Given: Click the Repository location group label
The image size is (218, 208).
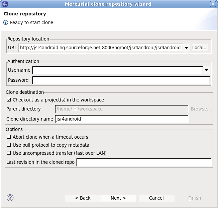Looking at the screenshot, I should [x=28, y=39].
